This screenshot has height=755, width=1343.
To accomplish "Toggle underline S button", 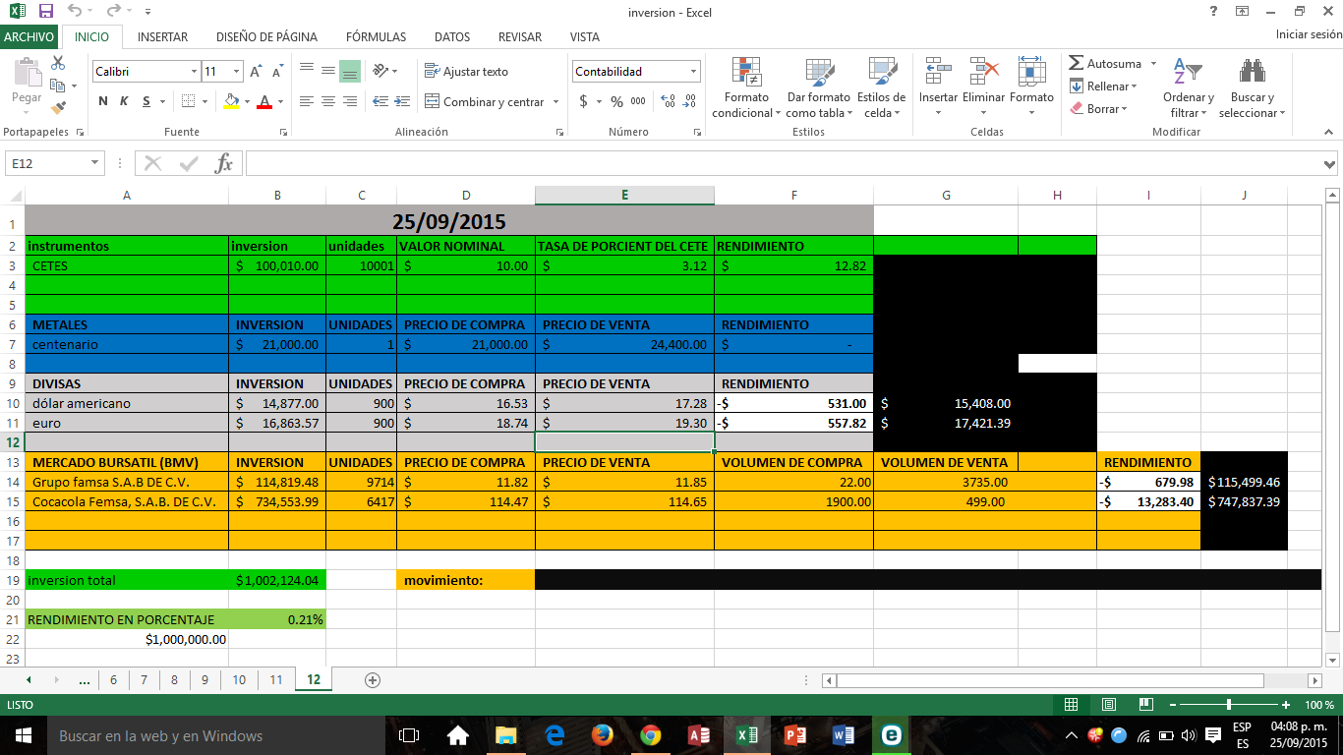I will click(x=146, y=101).
